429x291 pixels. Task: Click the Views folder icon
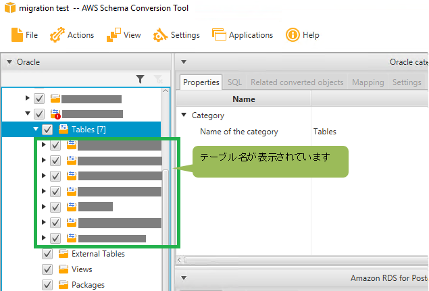coord(64,269)
